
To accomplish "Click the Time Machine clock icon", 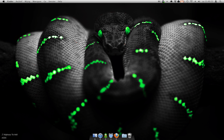I will pyautogui.click(x=187, y=1).
